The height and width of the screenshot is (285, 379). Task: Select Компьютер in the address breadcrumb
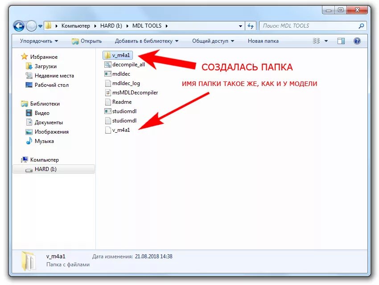point(76,26)
